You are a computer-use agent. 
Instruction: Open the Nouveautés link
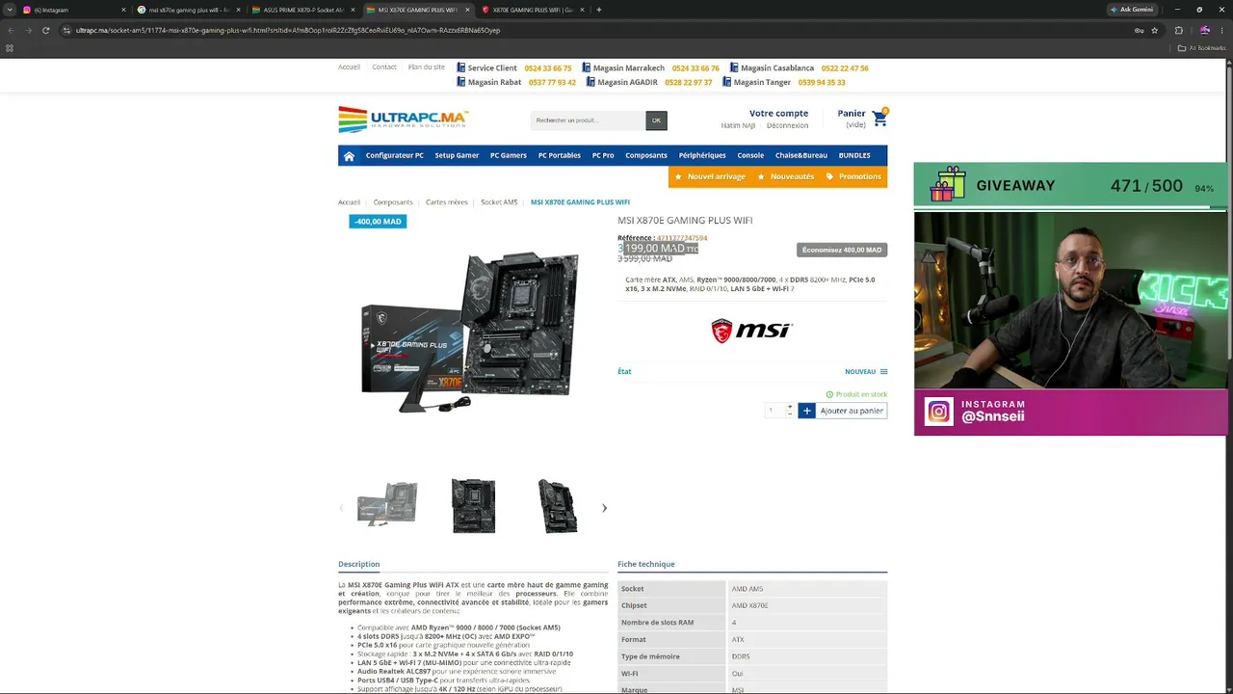tap(785, 176)
